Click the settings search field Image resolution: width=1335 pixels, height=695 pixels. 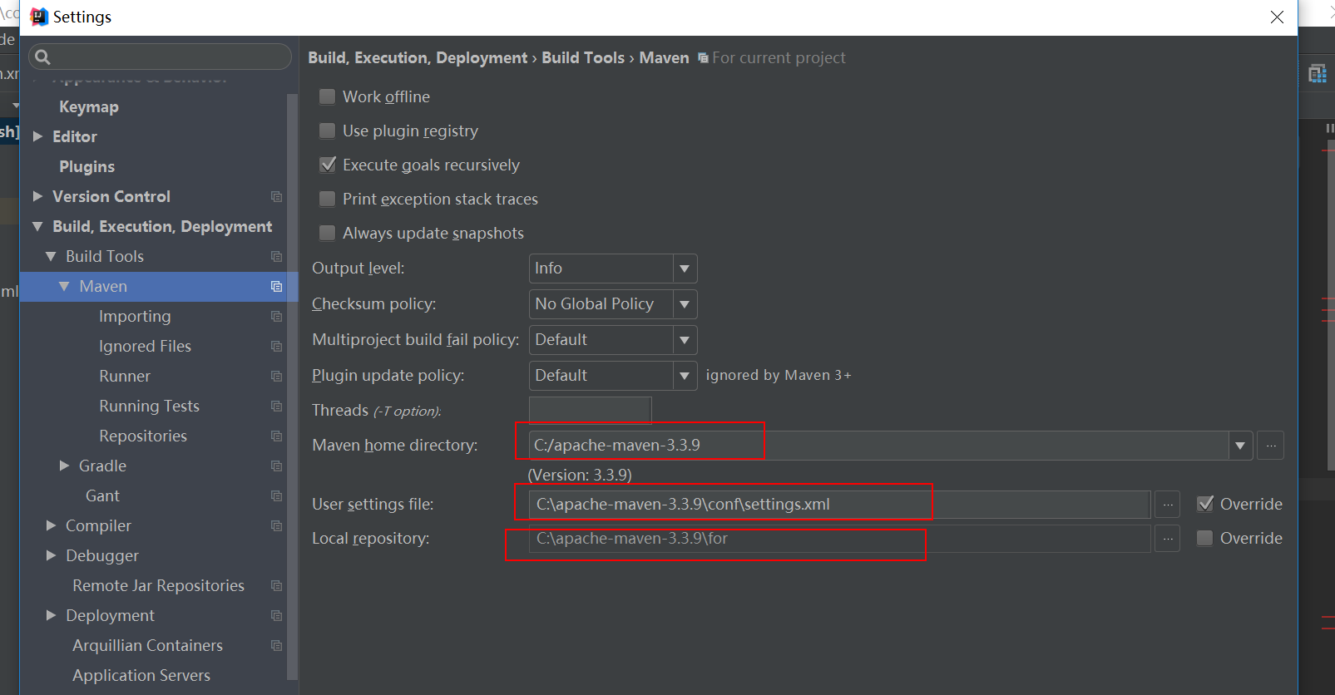click(x=160, y=57)
